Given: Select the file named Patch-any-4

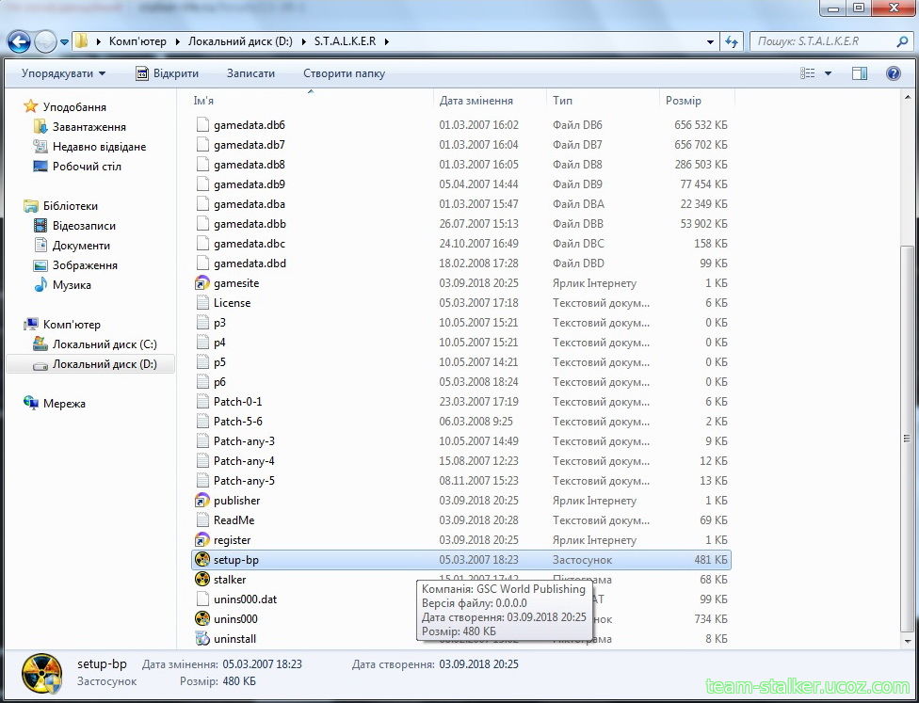Looking at the screenshot, I should [244, 461].
